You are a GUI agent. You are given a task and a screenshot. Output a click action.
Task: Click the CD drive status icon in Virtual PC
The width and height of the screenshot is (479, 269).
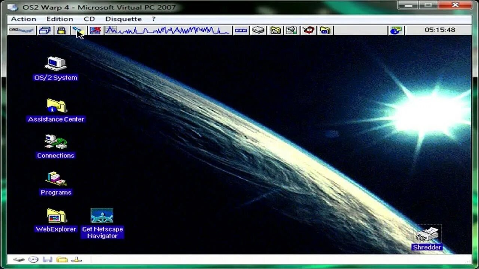33,259
